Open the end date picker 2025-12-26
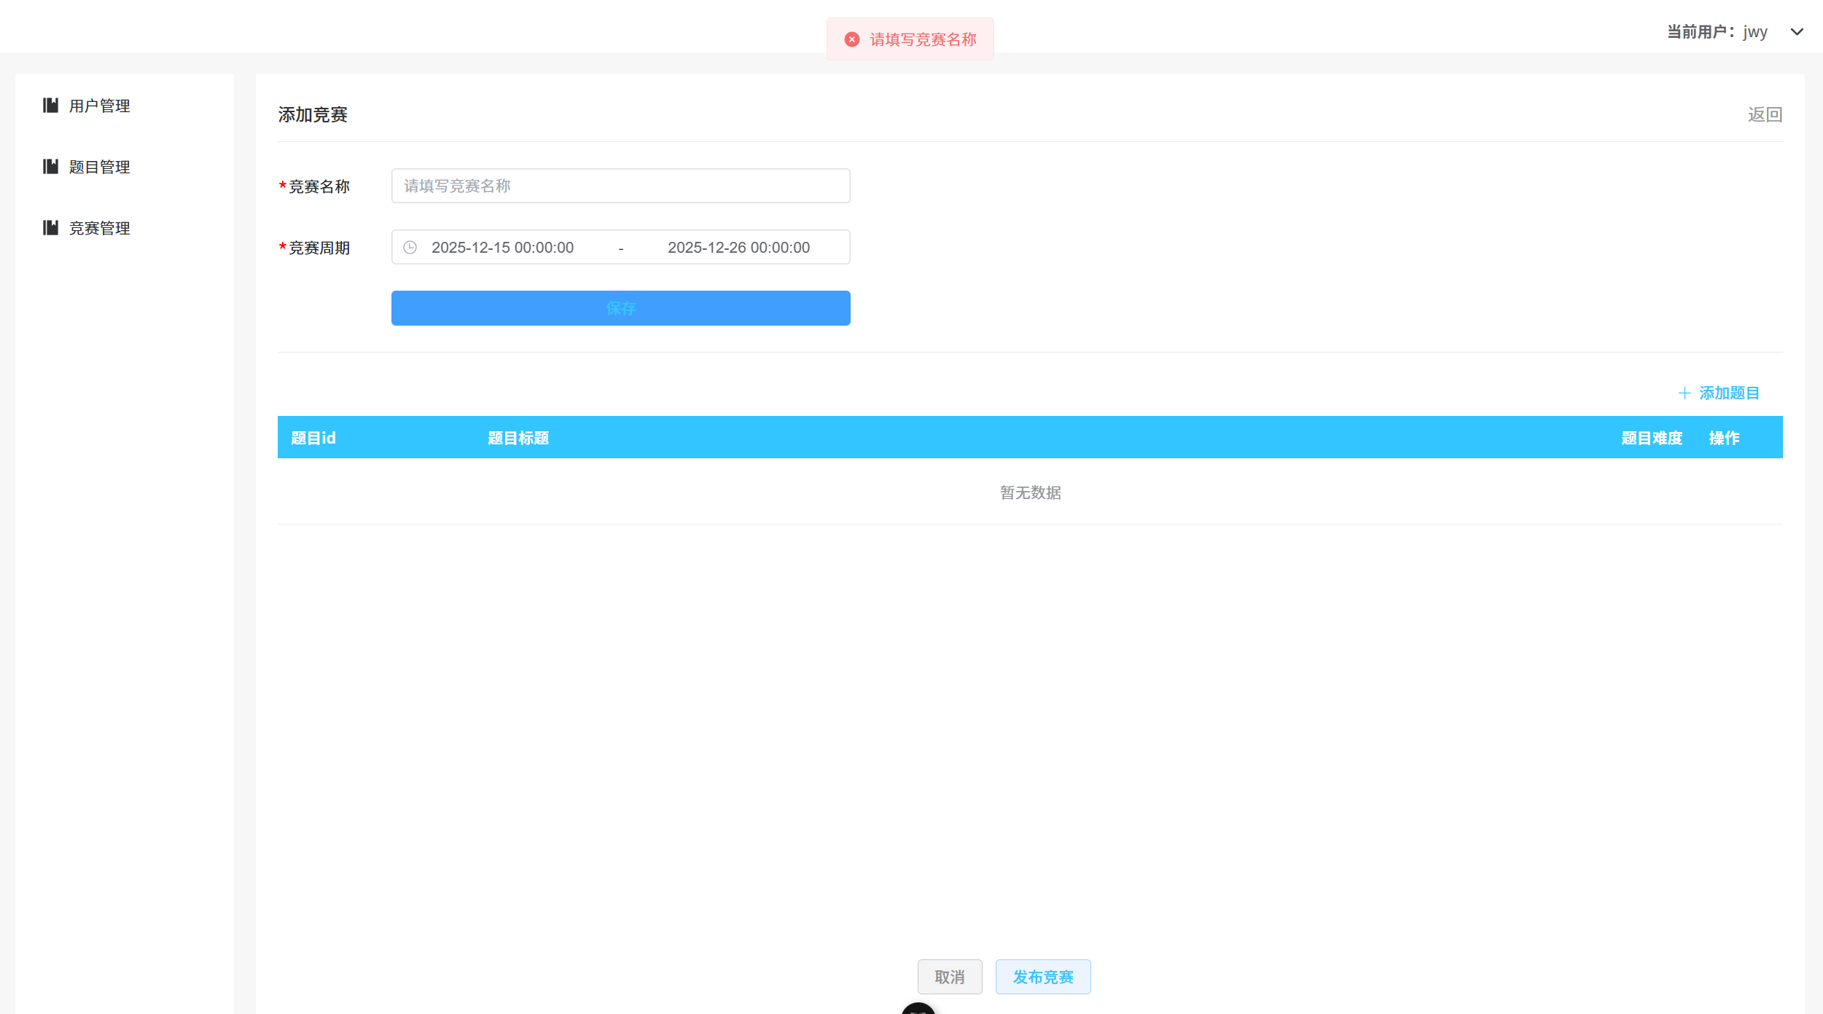Viewport: 1823px width, 1014px height. (738, 247)
